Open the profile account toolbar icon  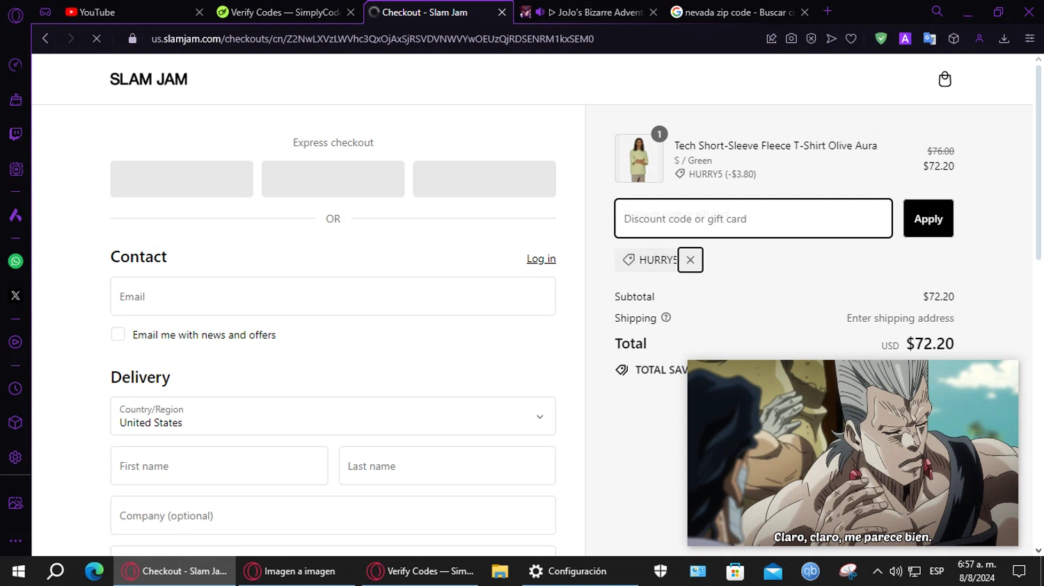click(979, 39)
